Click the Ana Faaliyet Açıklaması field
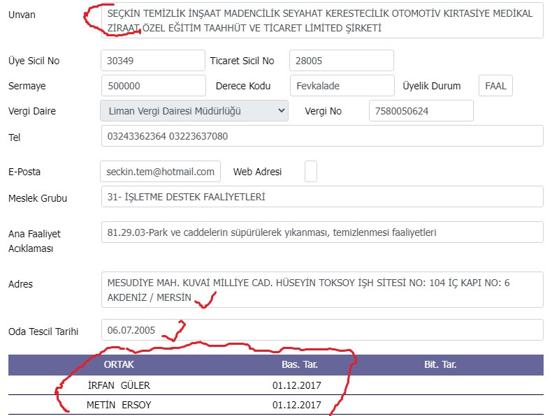552x416 pixels. coord(322,232)
